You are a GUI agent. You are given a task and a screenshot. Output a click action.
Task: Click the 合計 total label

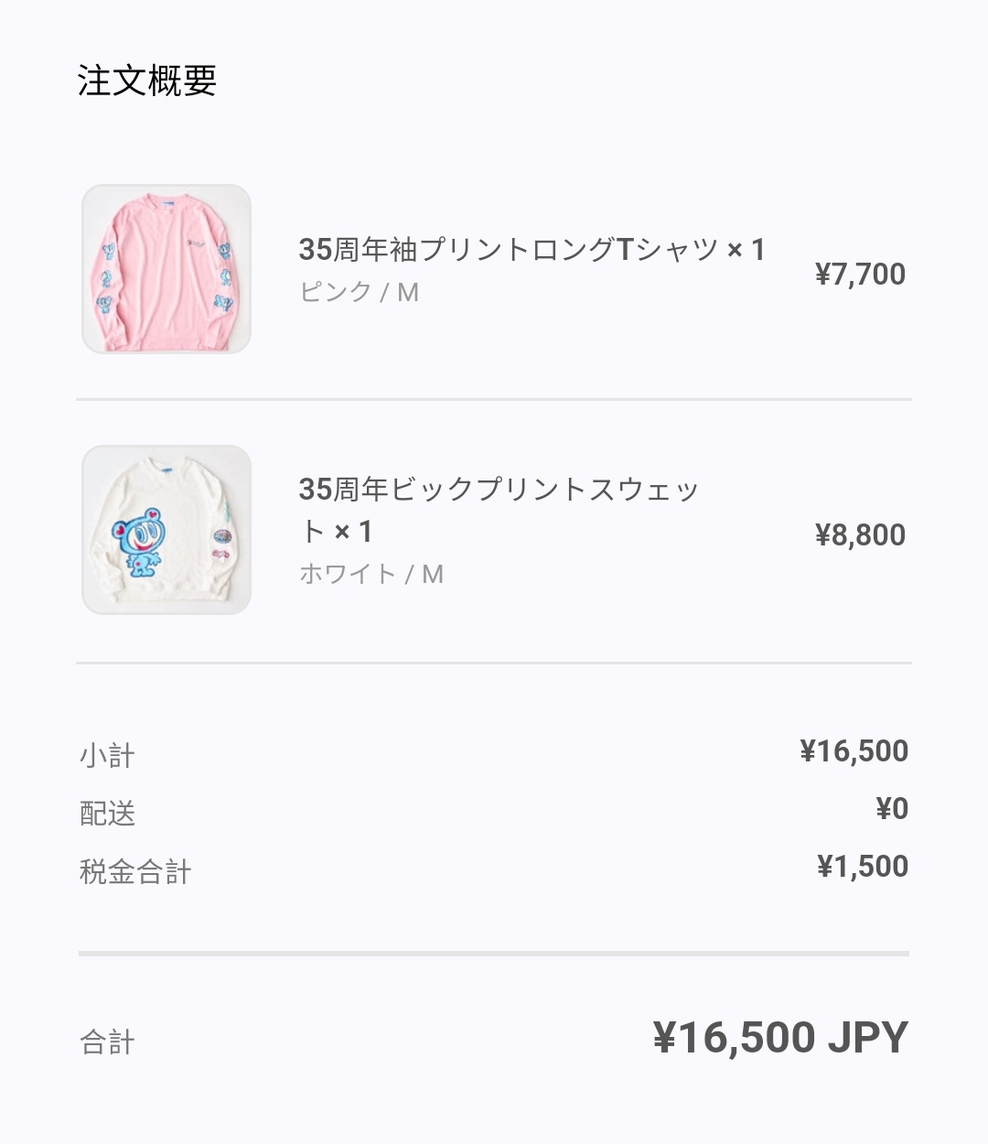point(107,1042)
